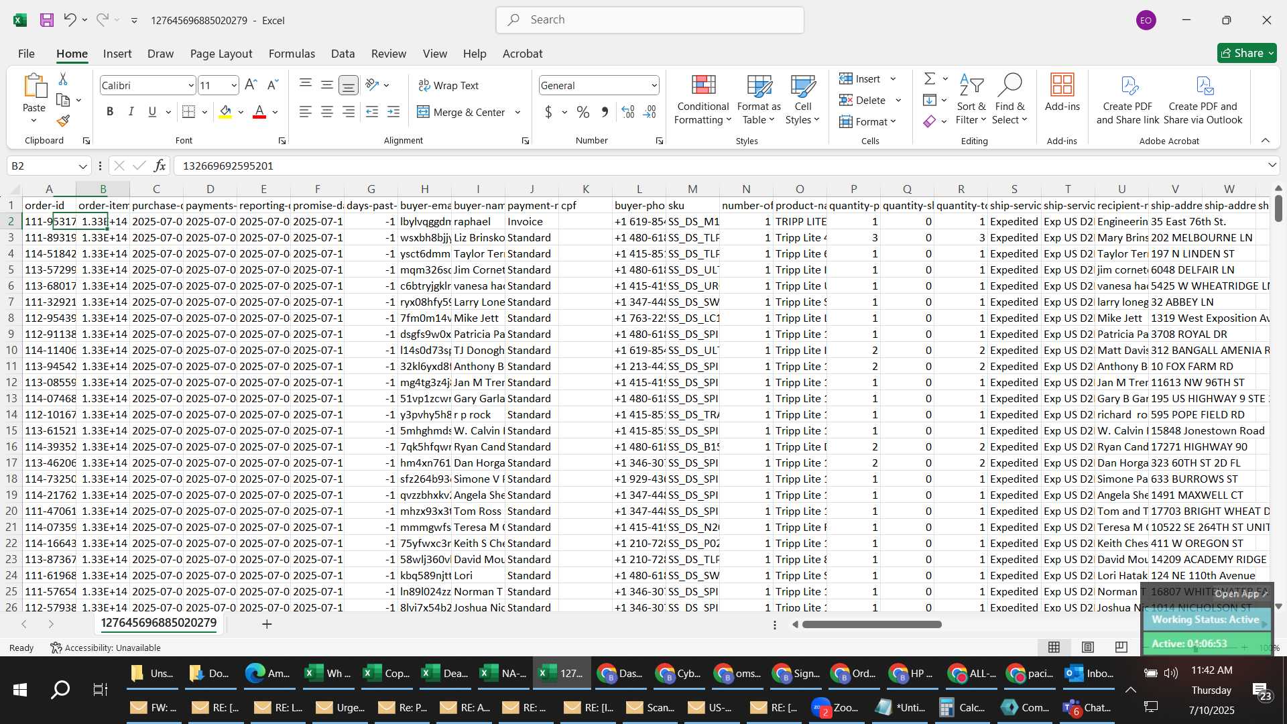Click Insert cells button
1287x724 pixels.
pos(860,79)
